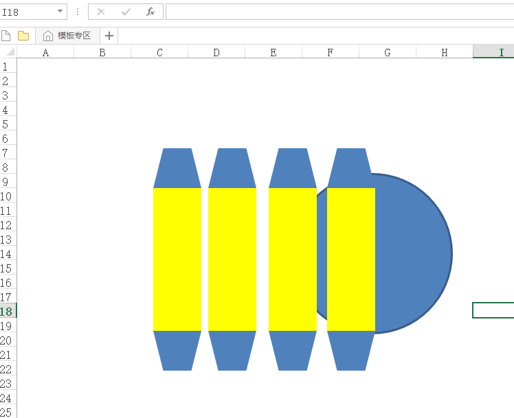Image resolution: width=514 pixels, height=418 pixels.
Task: Click the new blank document icon
Action: point(6,36)
